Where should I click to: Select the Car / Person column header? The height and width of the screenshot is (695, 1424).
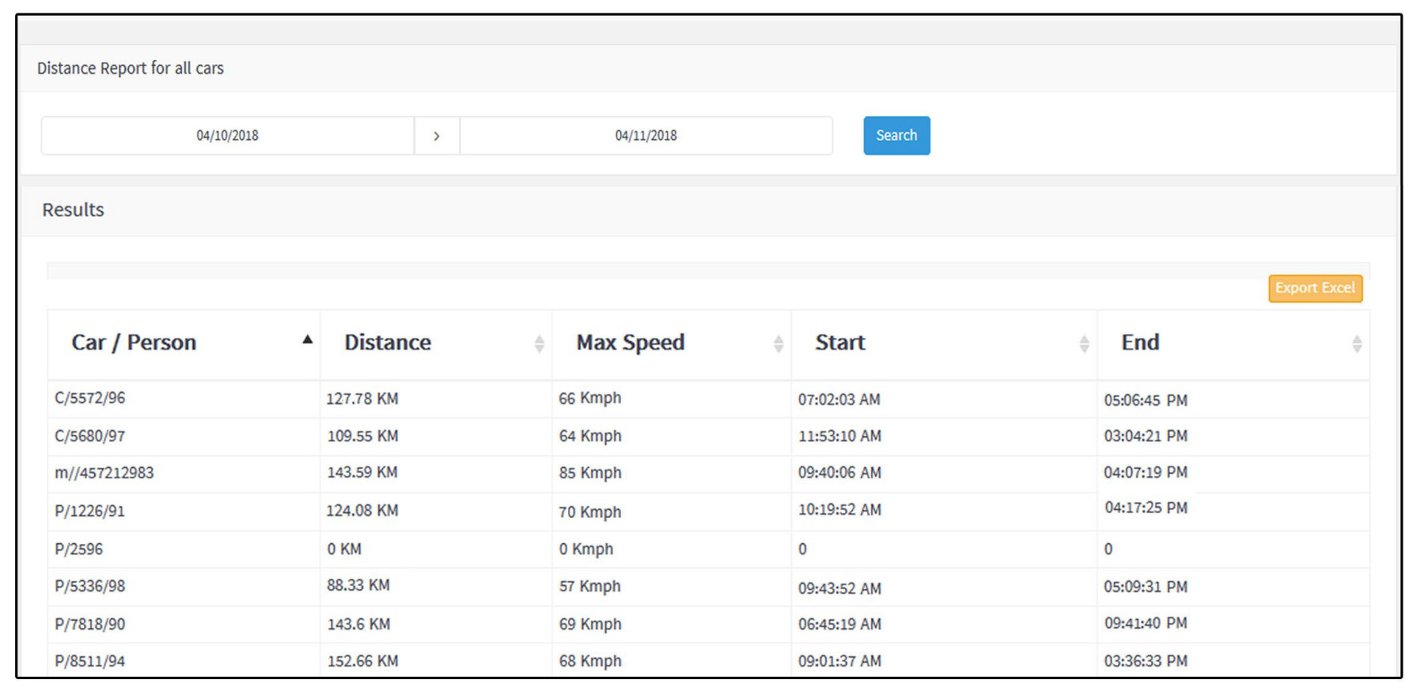[x=134, y=343]
